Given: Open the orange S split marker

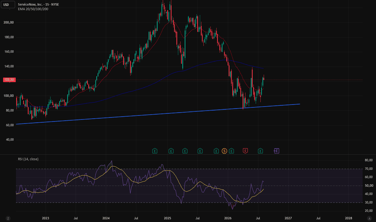Looking at the screenshot, I should click(224, 151).
